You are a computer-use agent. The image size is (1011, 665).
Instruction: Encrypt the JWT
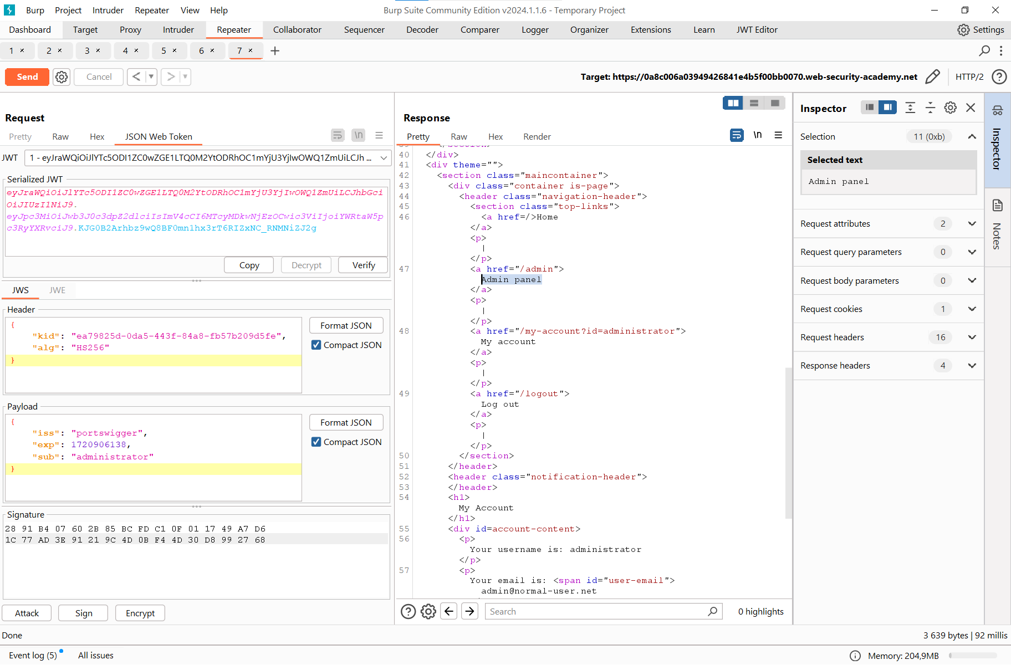[140, 613]
